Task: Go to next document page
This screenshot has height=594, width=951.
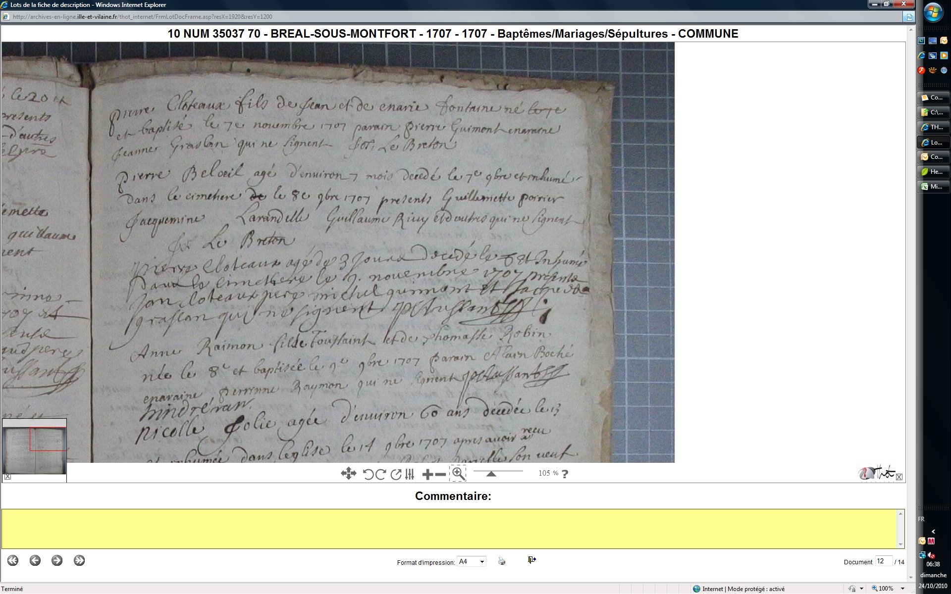Action: click(x=57, y=560)
